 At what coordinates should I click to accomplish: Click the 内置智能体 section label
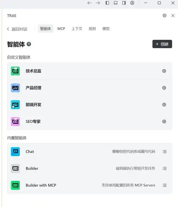(x=17, y=138)
